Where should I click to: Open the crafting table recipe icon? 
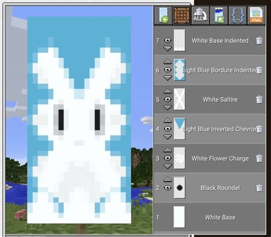click(181, 15)
